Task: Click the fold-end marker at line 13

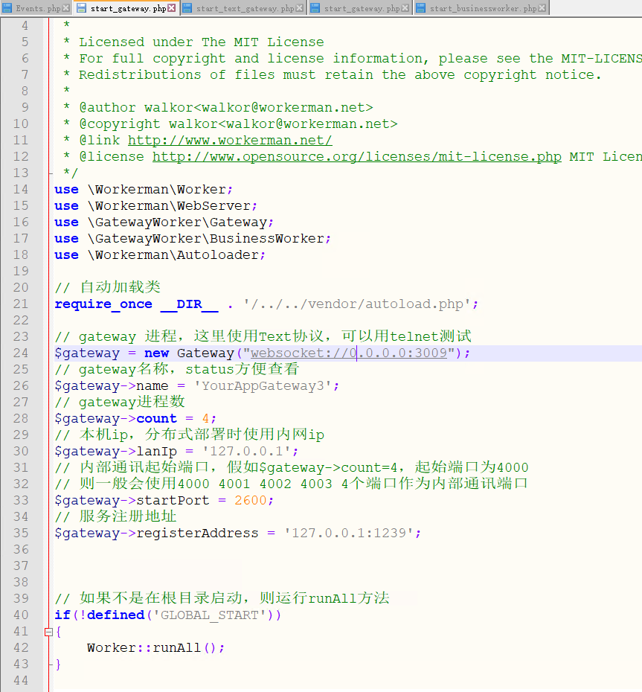Action: pyautogui.click(x=50, y=173)
